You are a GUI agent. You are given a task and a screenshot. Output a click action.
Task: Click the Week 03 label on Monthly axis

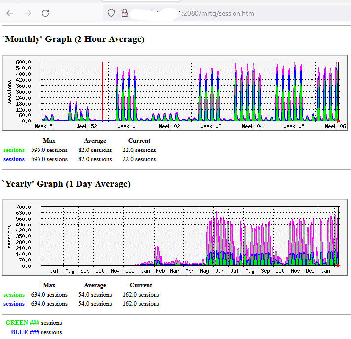click(x=211, y=127)
